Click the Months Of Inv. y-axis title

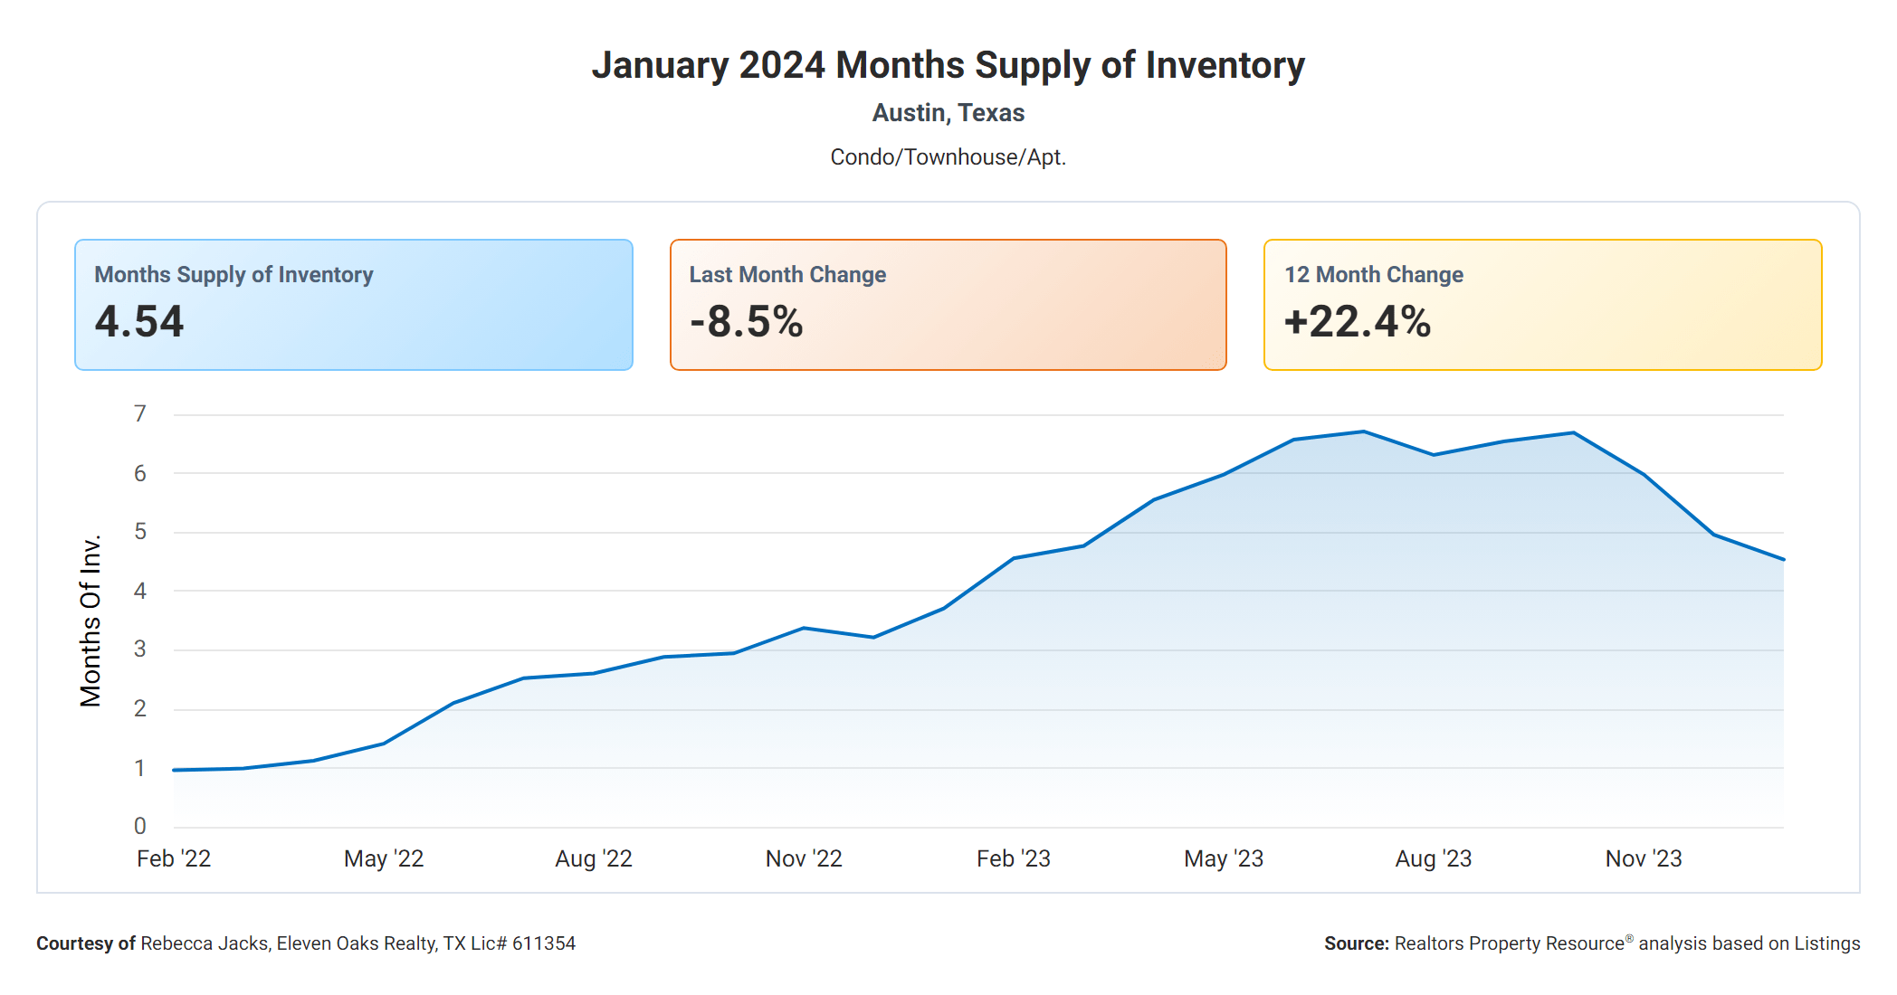[91, 621]
